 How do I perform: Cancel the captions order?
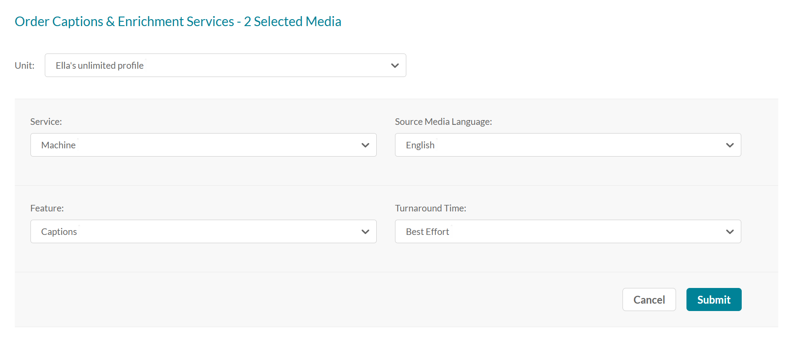click(x=649, y=300)
